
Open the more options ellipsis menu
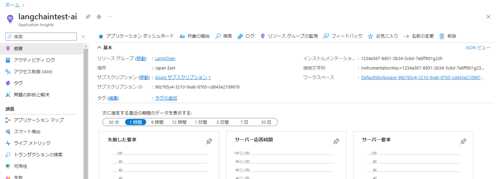[110, 17]
